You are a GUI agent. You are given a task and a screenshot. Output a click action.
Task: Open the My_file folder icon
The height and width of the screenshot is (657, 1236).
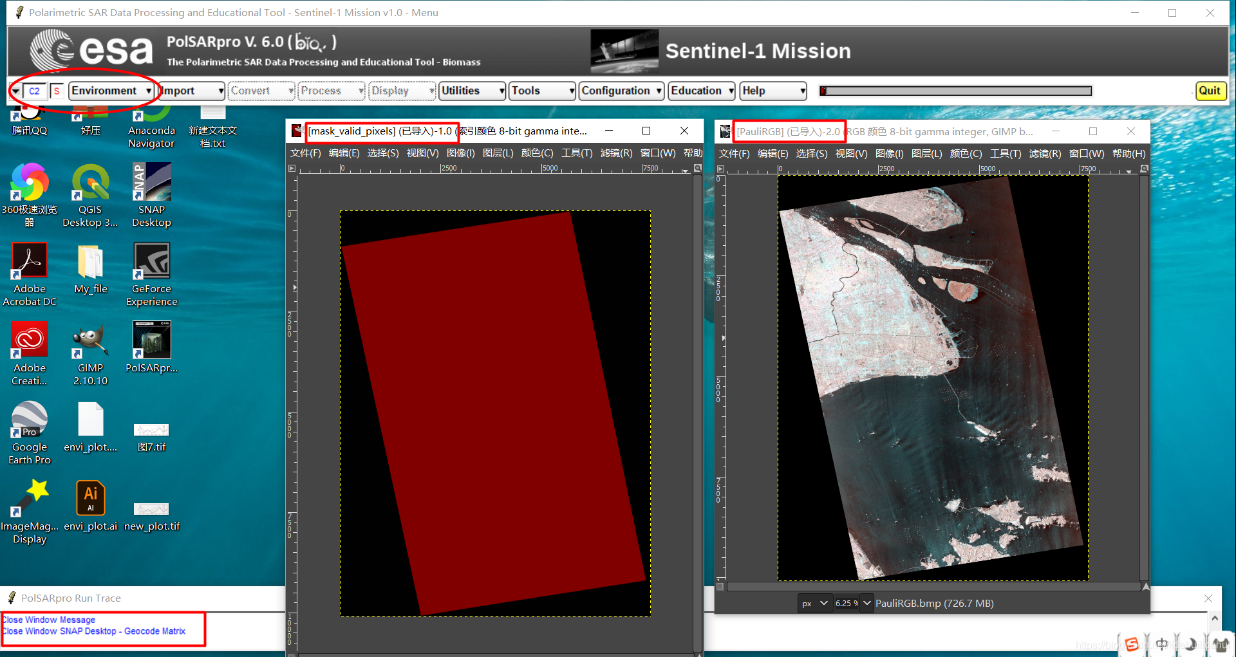(x=90, y=269)
